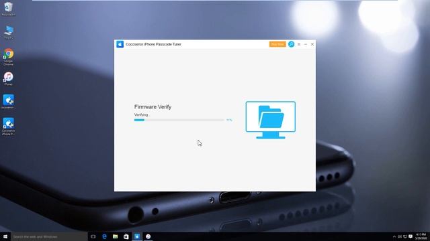Open the Action Center notifications icon
This screenshot has height=241, width=430.
pos(411,236)
